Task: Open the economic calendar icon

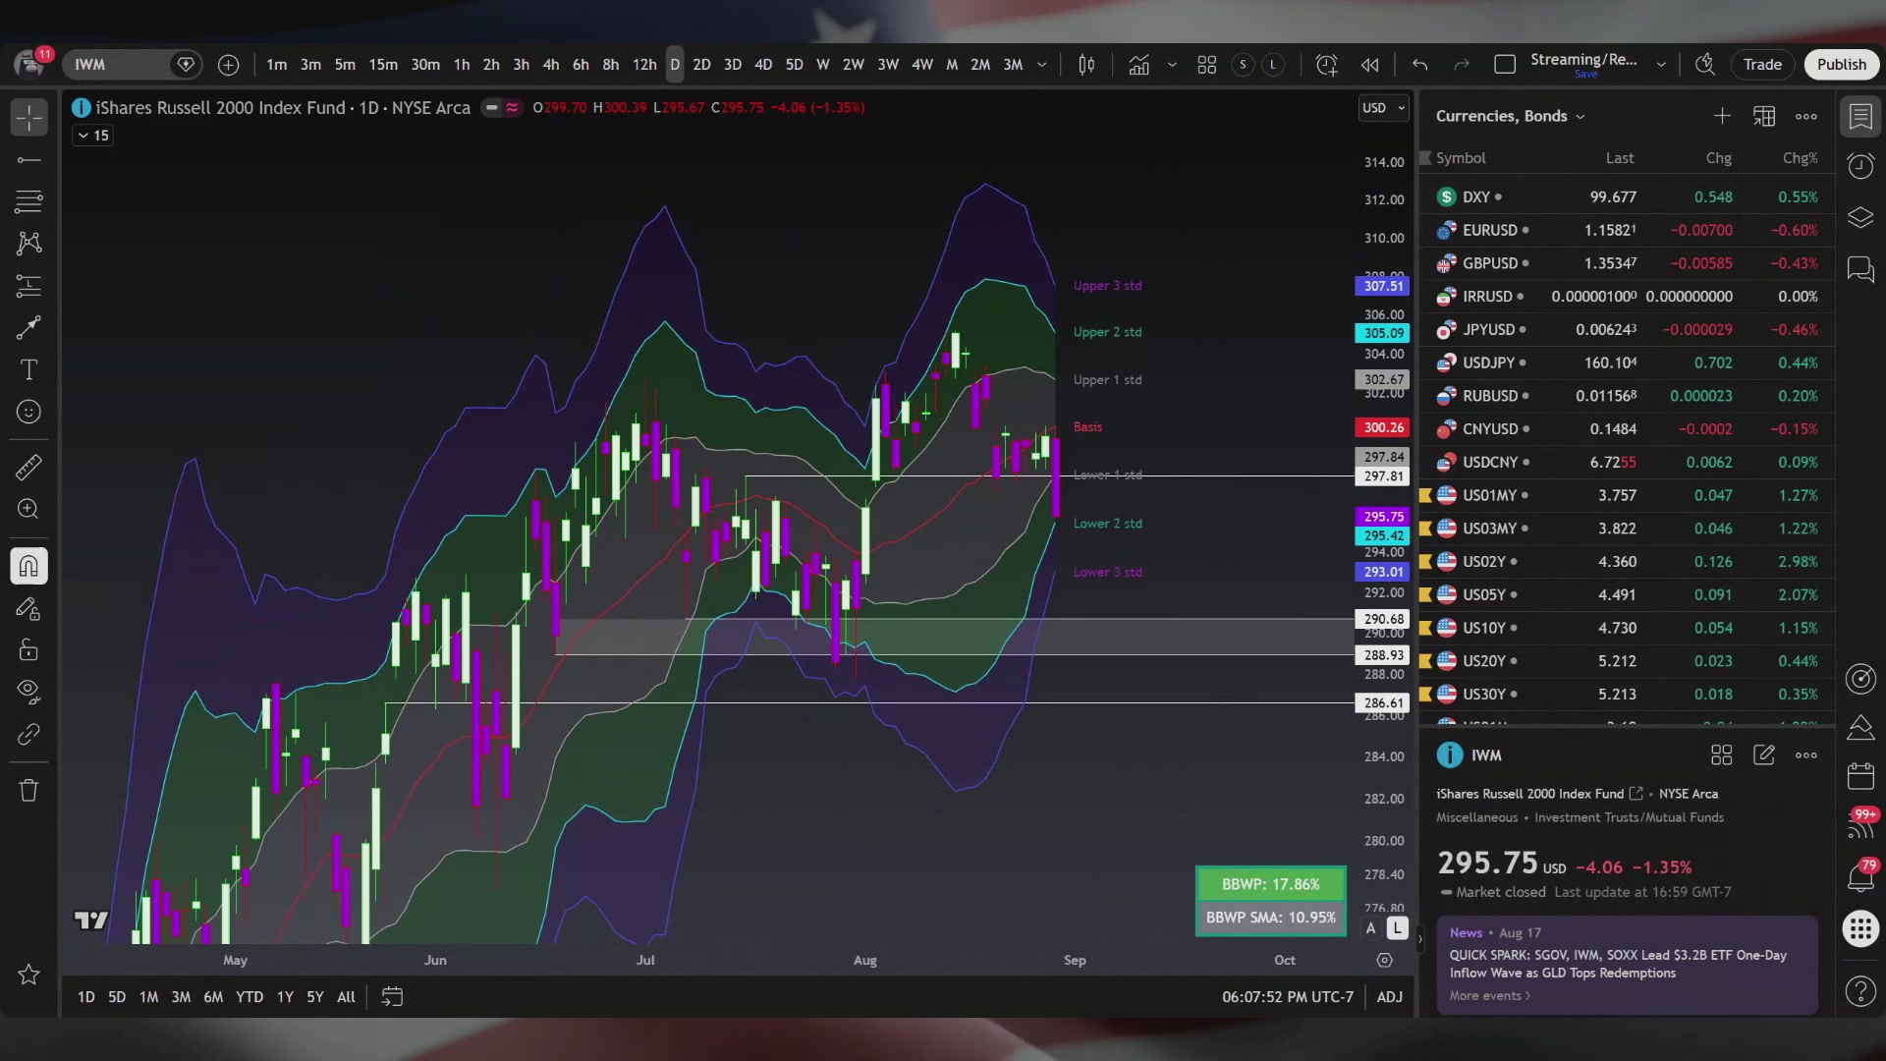Action: 1860,776
